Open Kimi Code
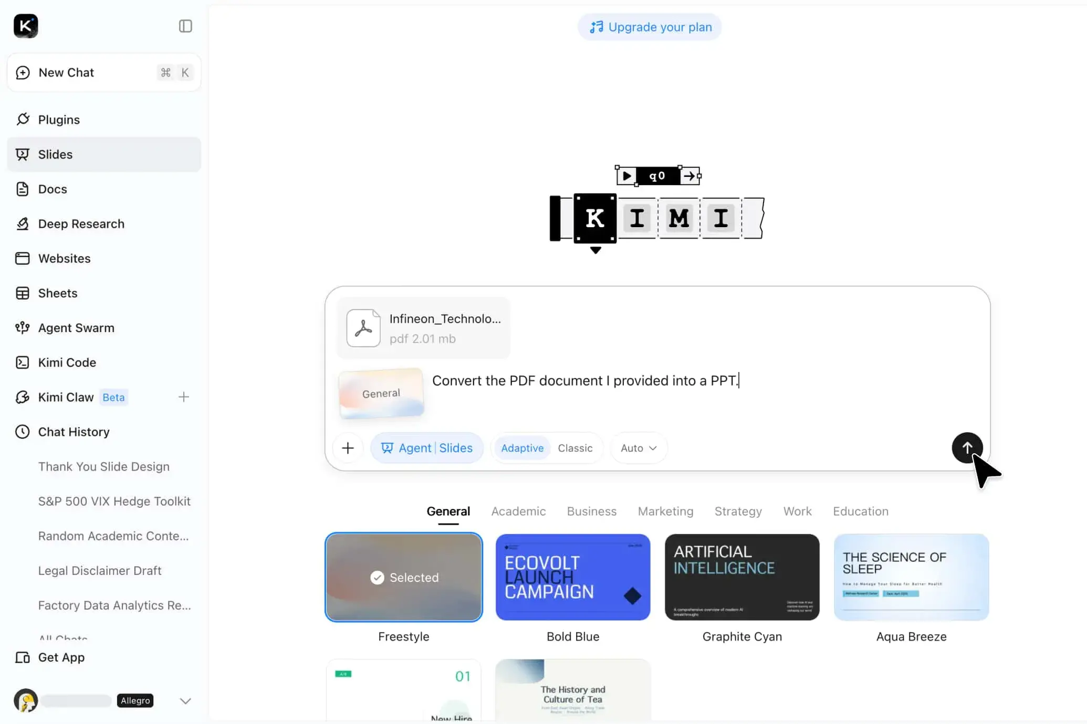 point(104,362)
